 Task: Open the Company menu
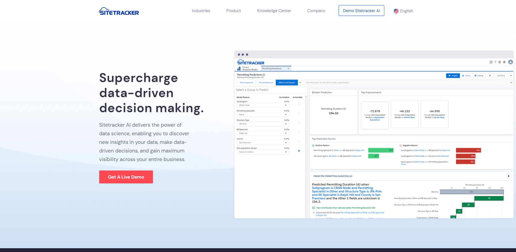coord(316,11)
